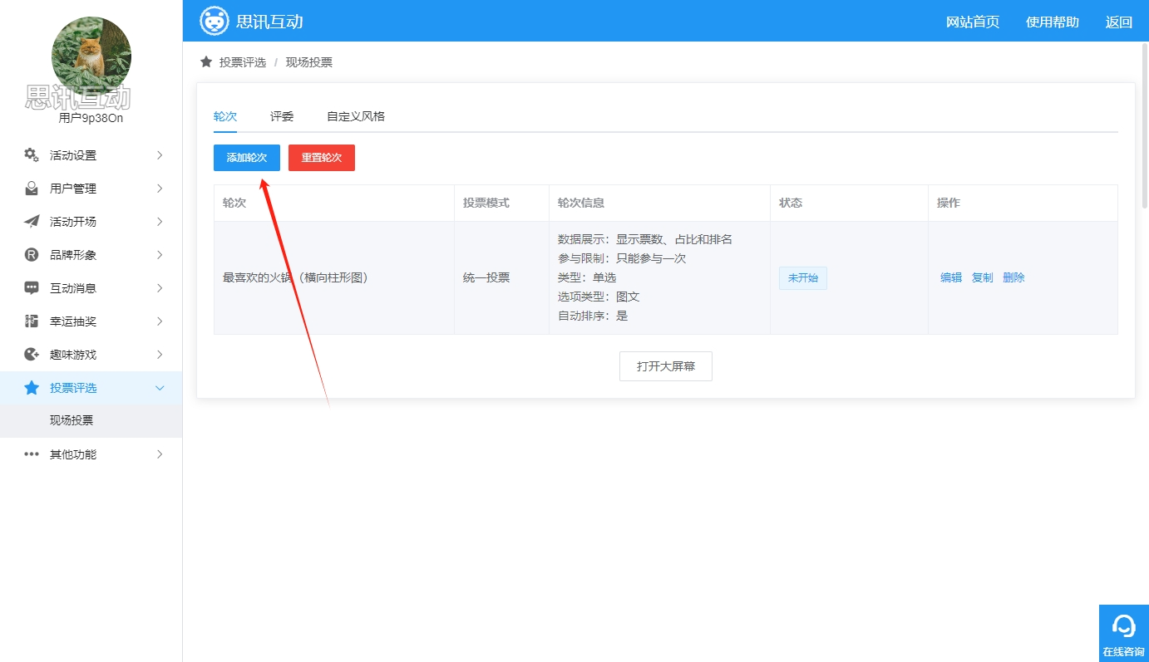Go to 网站首页 in top bar
1149x662 pixels.
[973, 22]
